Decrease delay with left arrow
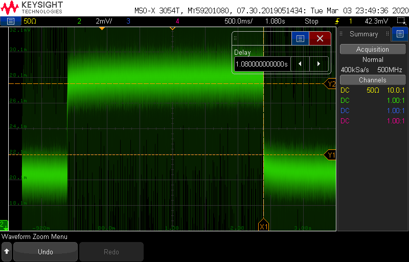 [300, 64]
